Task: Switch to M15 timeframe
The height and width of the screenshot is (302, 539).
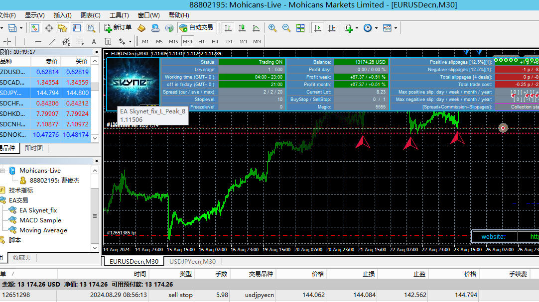Action: (x=173, y=41)
